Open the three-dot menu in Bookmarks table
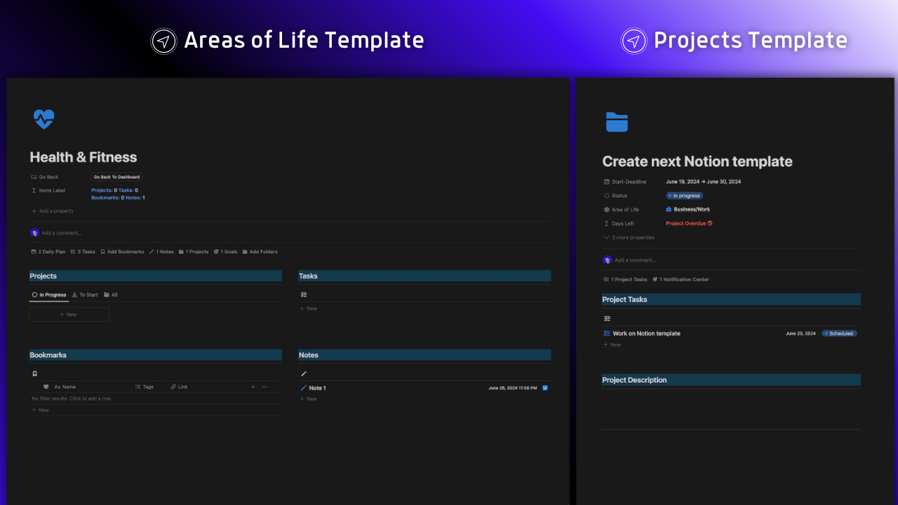The image size is (898, 505). click(x=264, y=386)
